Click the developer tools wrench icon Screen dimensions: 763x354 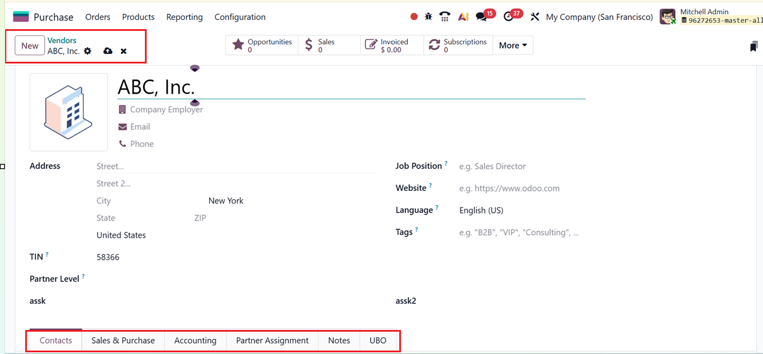point(534,17)
